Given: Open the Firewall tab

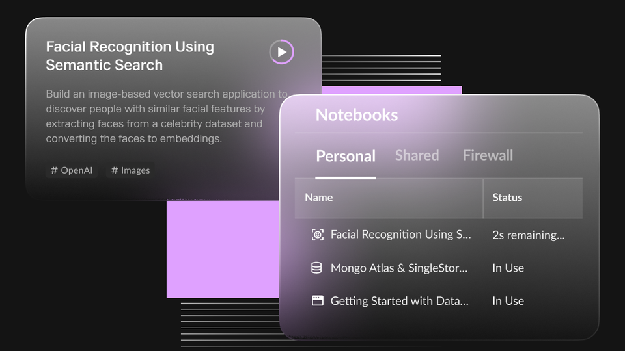Looking at the screenshot, I should (488, 155).
